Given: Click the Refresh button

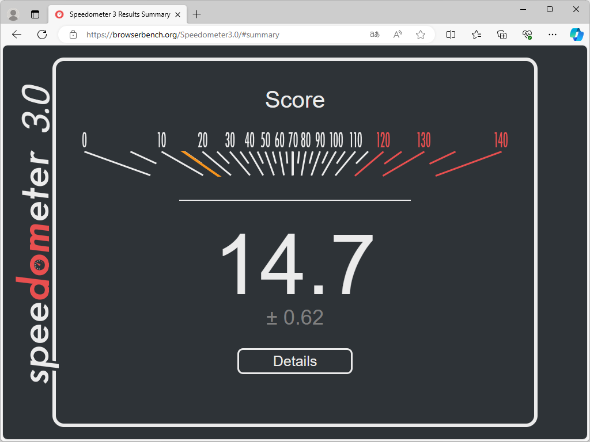Looking at the screenshot, I should [x=41, y=35].
